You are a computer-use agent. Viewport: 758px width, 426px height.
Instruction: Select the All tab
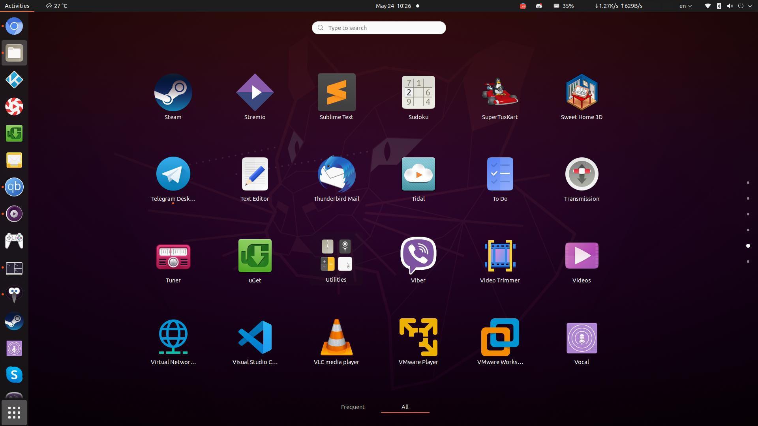pos(405,407)
